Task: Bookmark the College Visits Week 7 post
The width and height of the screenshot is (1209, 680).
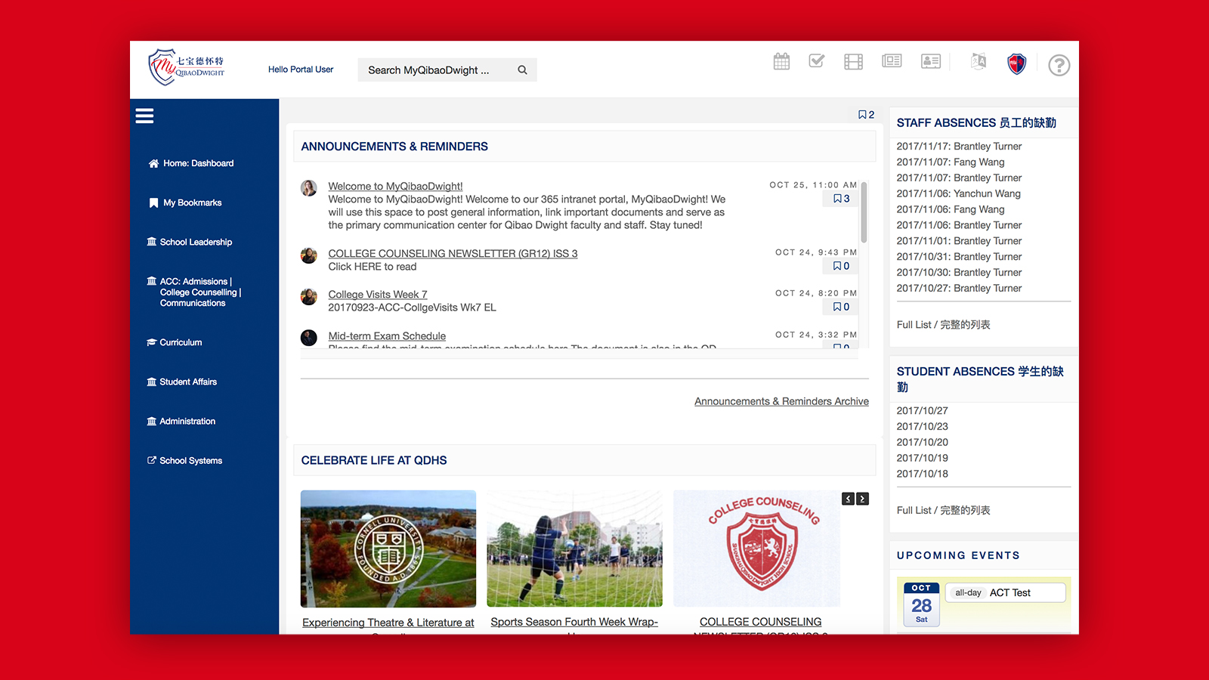Action: [841, 307]
